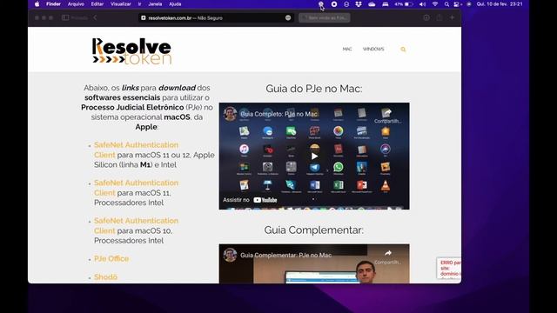Click the Guia do PJe no Mac heading
Image resolution: width=557 pixels, height=313 pixels.
314,89
